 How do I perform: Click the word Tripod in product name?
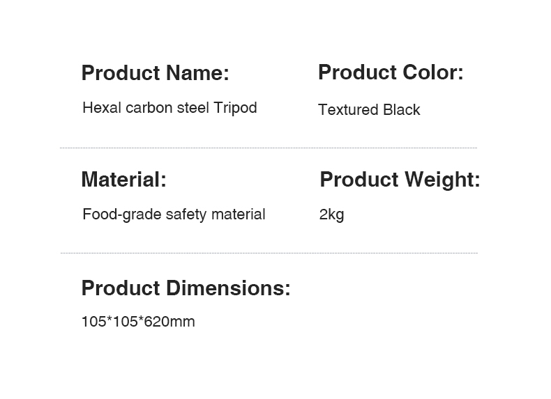(x=235, y=108)
